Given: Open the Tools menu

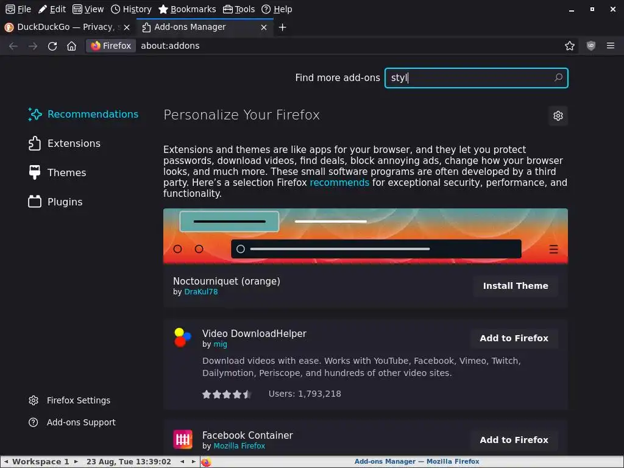Looking at the screenshot, I should coord(239,9).
